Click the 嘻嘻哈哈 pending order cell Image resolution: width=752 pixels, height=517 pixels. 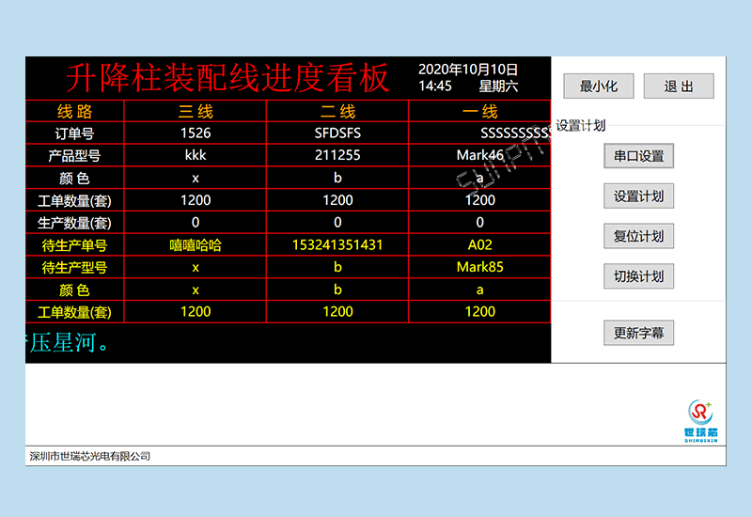click(x=195, y=244)
